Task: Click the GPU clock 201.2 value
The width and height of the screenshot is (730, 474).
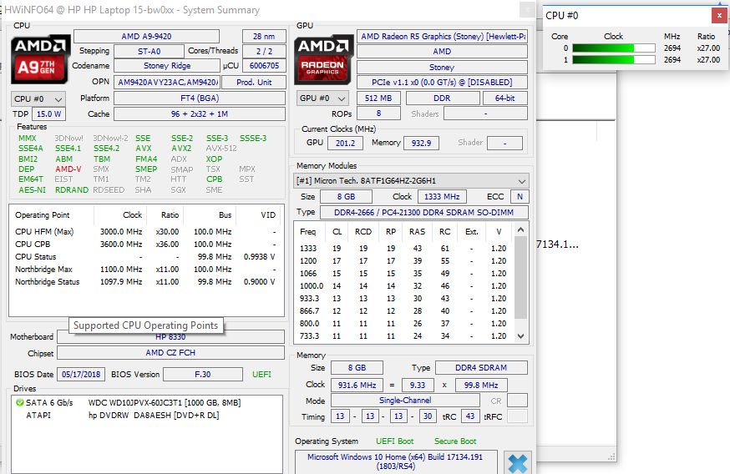Action: [x=345, y=144]
